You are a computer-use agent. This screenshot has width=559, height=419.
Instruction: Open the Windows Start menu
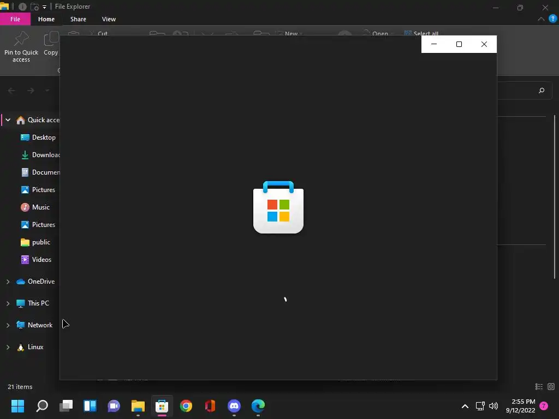pyautogui.click(x=17, y=406)
